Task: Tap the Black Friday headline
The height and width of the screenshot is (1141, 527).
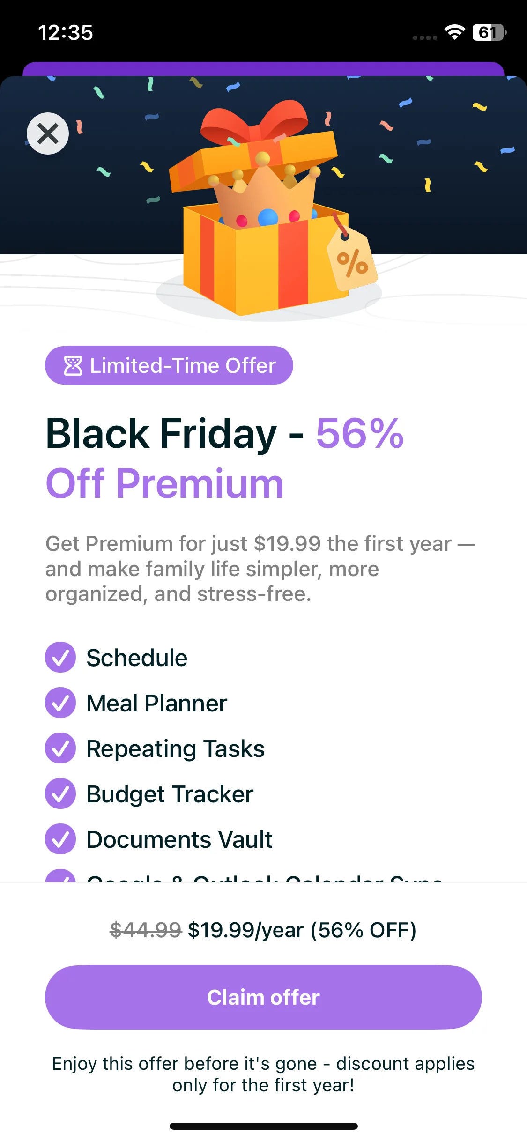Action: (x=225, y=458)
